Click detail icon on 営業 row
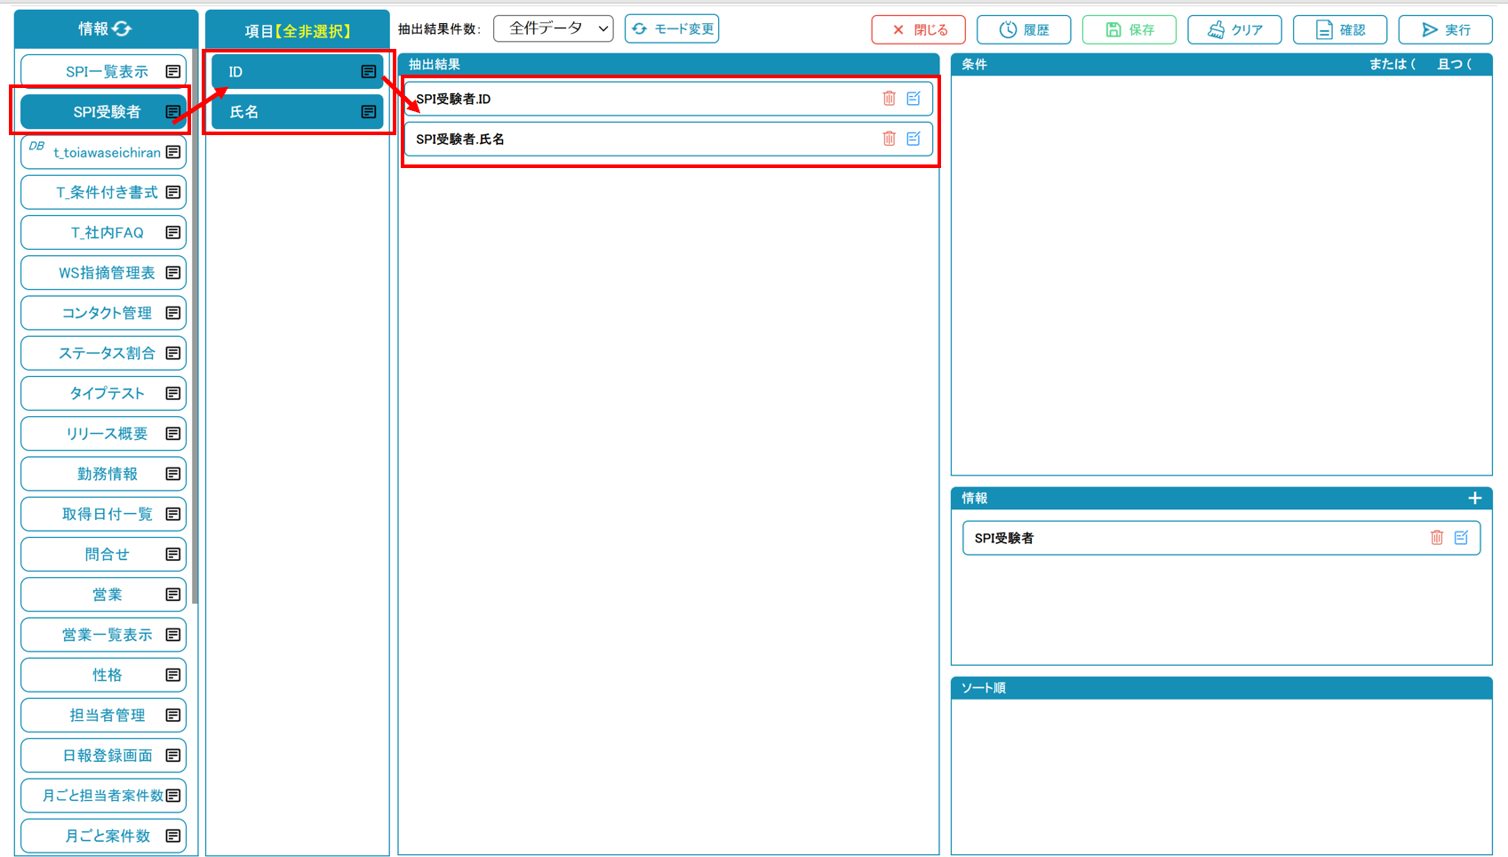The height and width of the screenshot is (857, 1508). tap(173, 595)
